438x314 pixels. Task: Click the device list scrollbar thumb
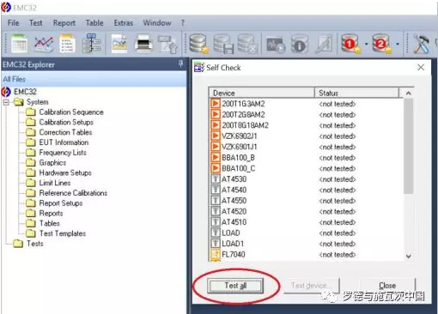tap(408, 146)
